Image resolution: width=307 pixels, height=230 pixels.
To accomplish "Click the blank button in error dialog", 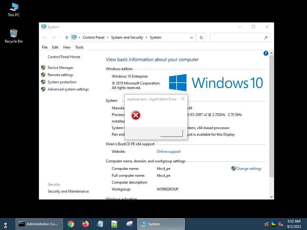I will (x=171, y=133).
